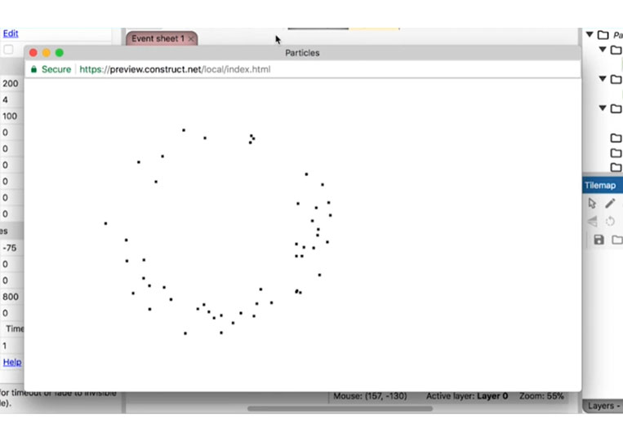Image resolution: width=623 pixels, height=441 pixels.
Task: Click the Tilemap save floppy disk icon
Action: pos(599,240)
